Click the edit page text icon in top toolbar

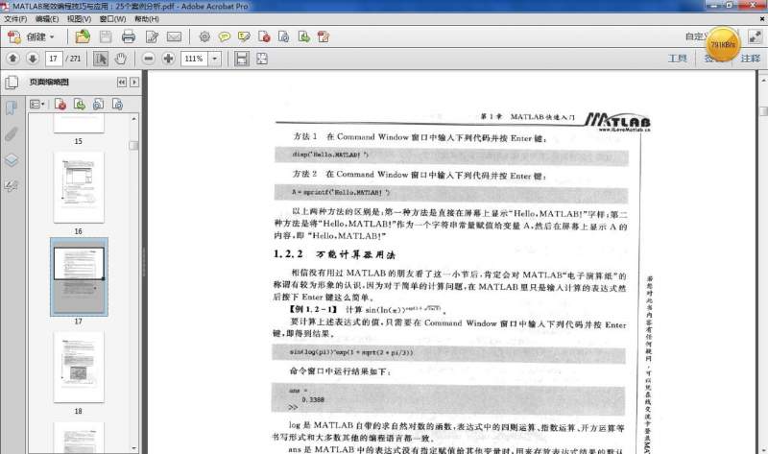pos(324,36)
